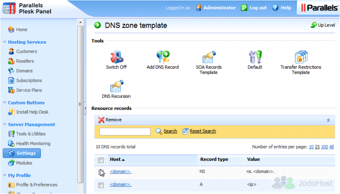The width and height of the screenshot is (340, 194).
Task: Click the Search link
Action: click(170, 131)
